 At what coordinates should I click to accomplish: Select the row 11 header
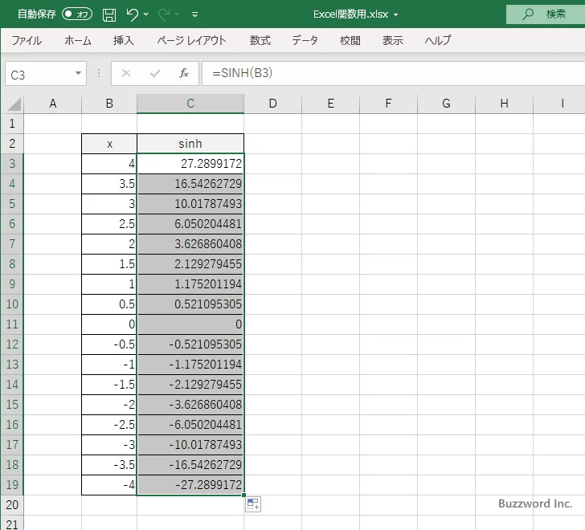(x=12, y=324)
